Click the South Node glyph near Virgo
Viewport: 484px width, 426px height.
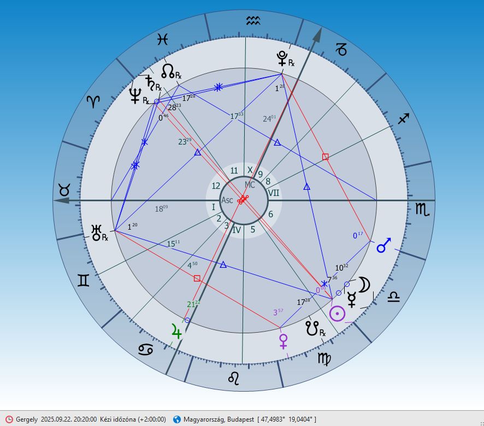(312, 328)
